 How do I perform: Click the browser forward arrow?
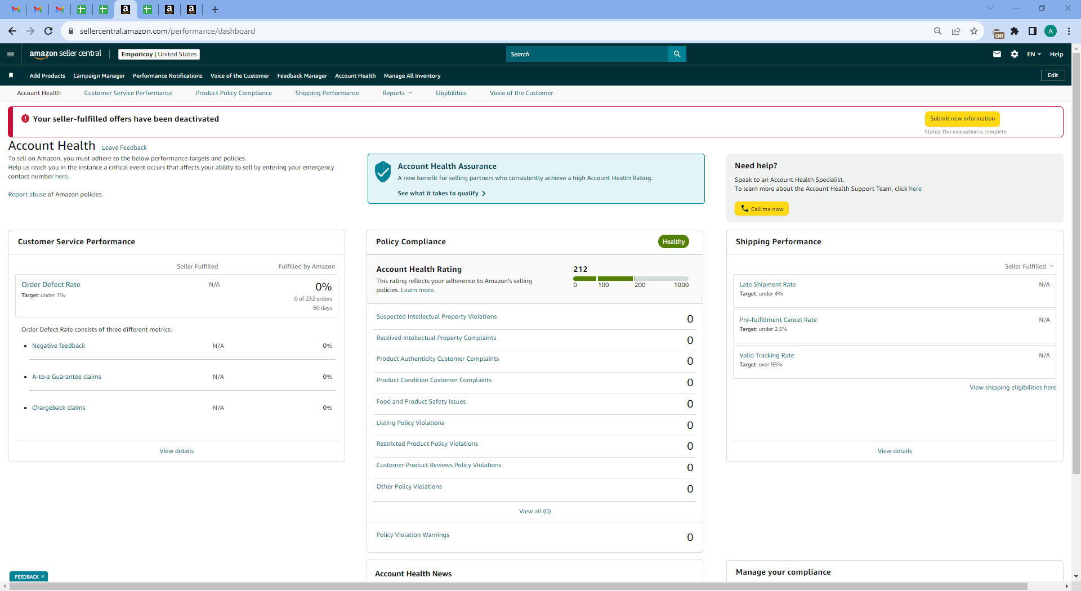30,31
